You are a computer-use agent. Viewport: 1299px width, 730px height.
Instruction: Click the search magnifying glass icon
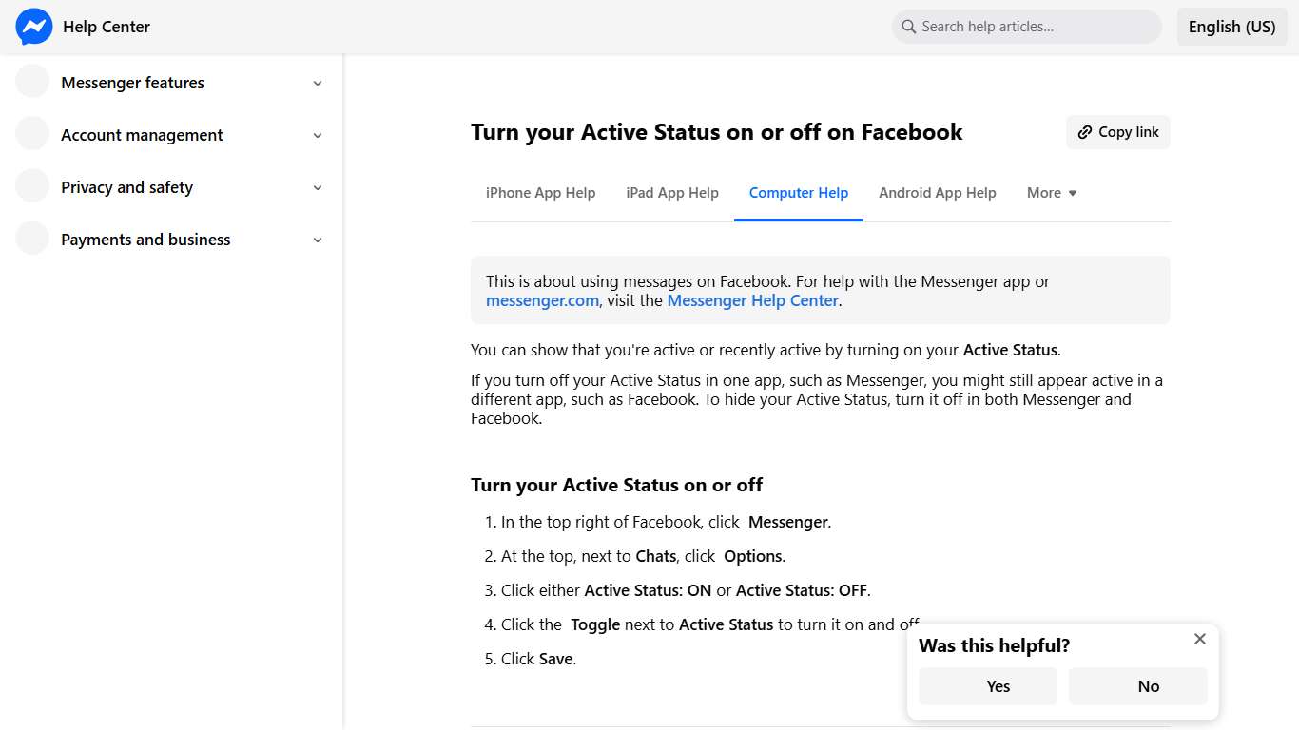point(908,27)
